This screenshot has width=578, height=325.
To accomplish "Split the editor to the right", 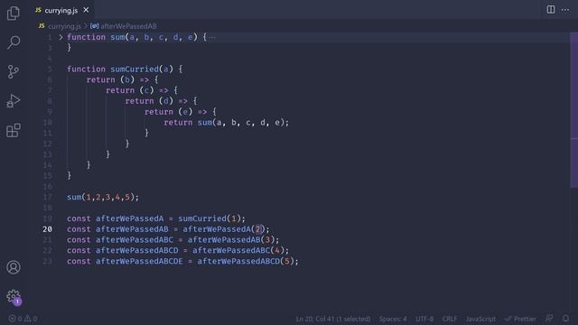I will [x=551, y=10].
